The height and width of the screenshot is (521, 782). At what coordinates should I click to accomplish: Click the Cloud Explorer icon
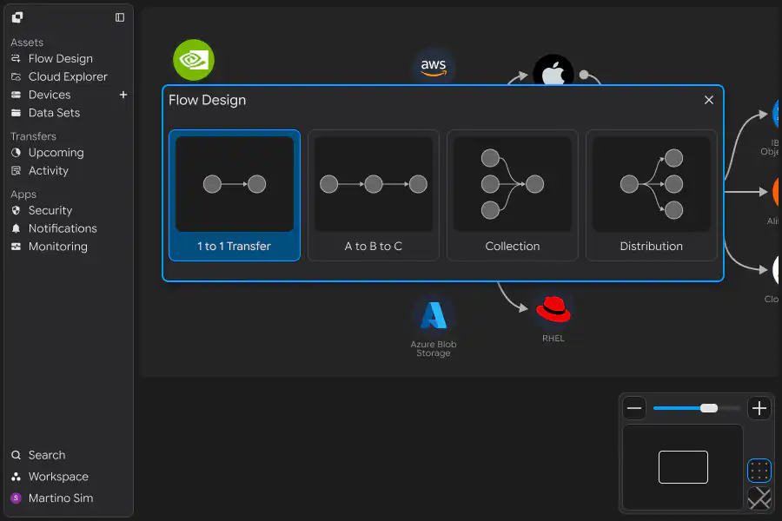16,76
